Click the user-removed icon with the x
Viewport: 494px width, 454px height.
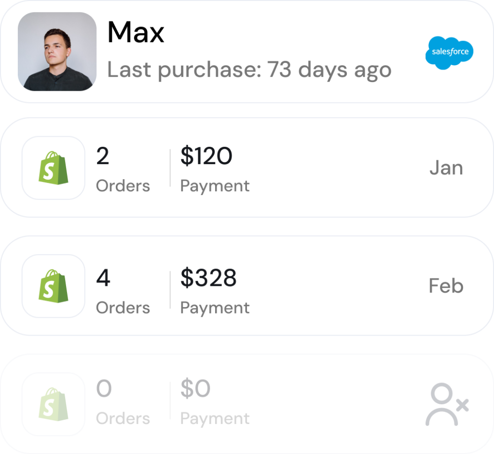[x=447, y=405]
